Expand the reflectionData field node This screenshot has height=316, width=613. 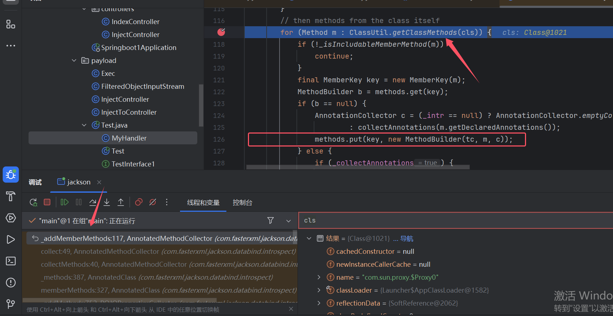pyautogui.click(x=319, y=303)
